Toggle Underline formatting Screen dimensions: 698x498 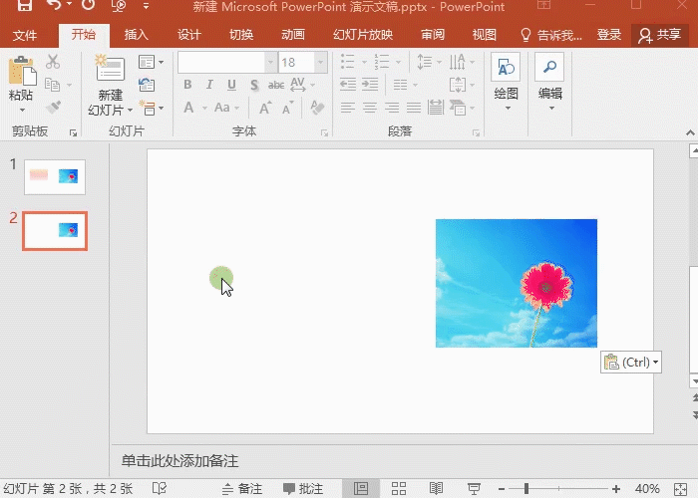[231, 85]
